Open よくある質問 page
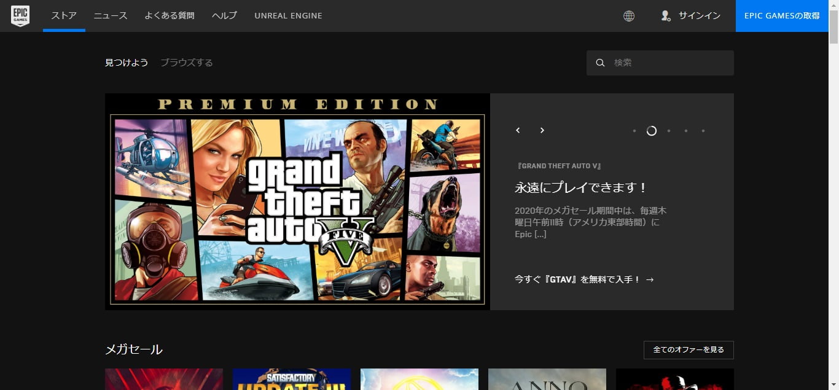Screen dimensions: 839x390 (x=170, y=16)
